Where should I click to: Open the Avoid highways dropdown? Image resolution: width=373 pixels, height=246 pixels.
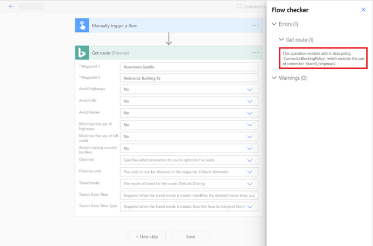pos(189,90)
